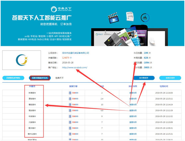
Task: Open the promotion URL www.szcxjxsb.com
Action: click(75, 67)
